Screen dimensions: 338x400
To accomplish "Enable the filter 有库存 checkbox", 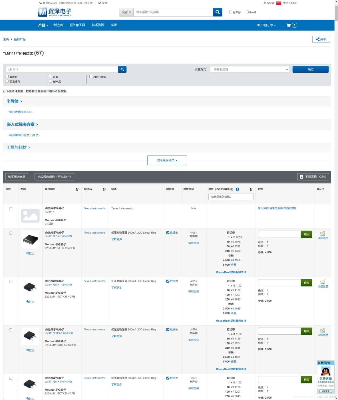I will point(7,76).
